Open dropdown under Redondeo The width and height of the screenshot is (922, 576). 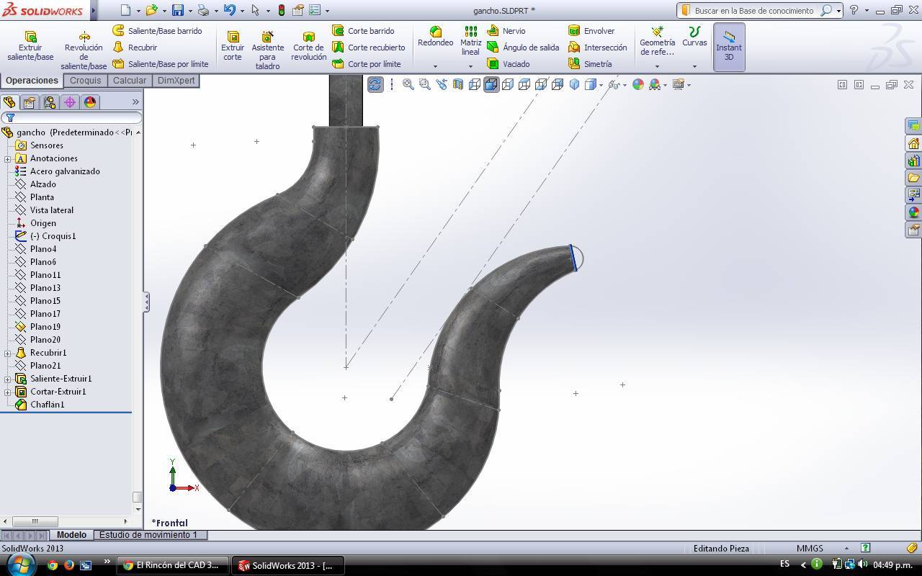coord(435,66)
